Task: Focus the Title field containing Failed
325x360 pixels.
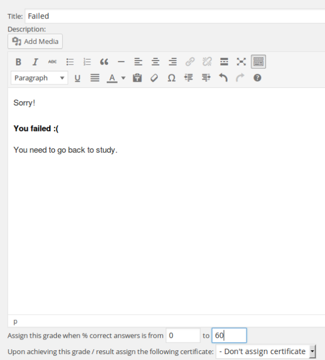Action: 175,16
